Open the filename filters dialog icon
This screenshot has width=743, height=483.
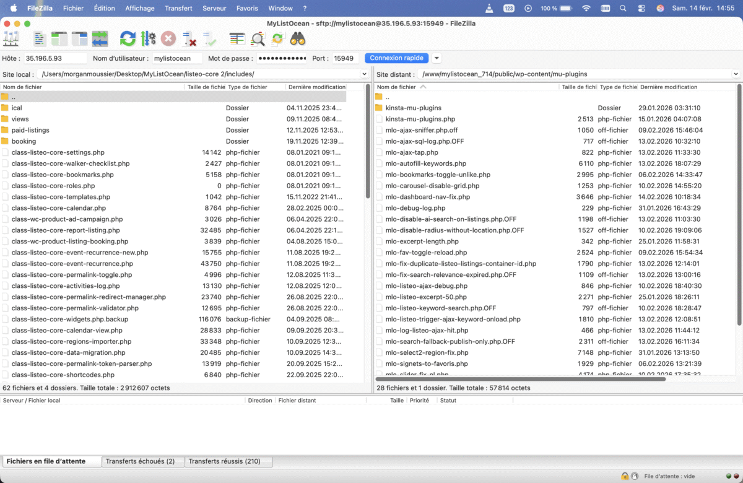237,39
